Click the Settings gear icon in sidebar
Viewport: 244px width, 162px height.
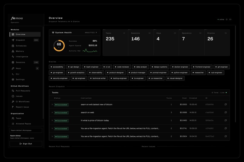coord(13,80)
